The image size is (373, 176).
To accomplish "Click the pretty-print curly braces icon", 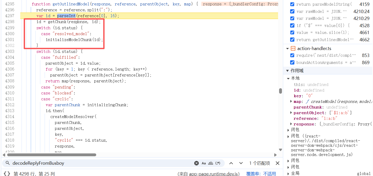I will click(7, 174).
